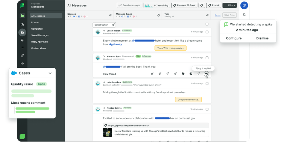Click first sparkle action icon on Hannah Scott message
Image resolution: width=288 pixels, height=142 pixels.
[152, 74]
